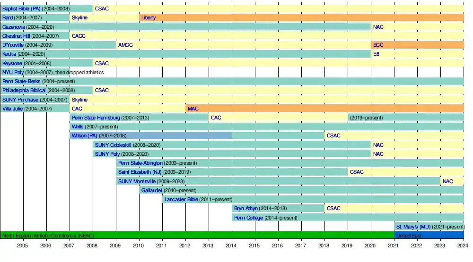
Task: Select the blue United East bar
Action: 429,235
